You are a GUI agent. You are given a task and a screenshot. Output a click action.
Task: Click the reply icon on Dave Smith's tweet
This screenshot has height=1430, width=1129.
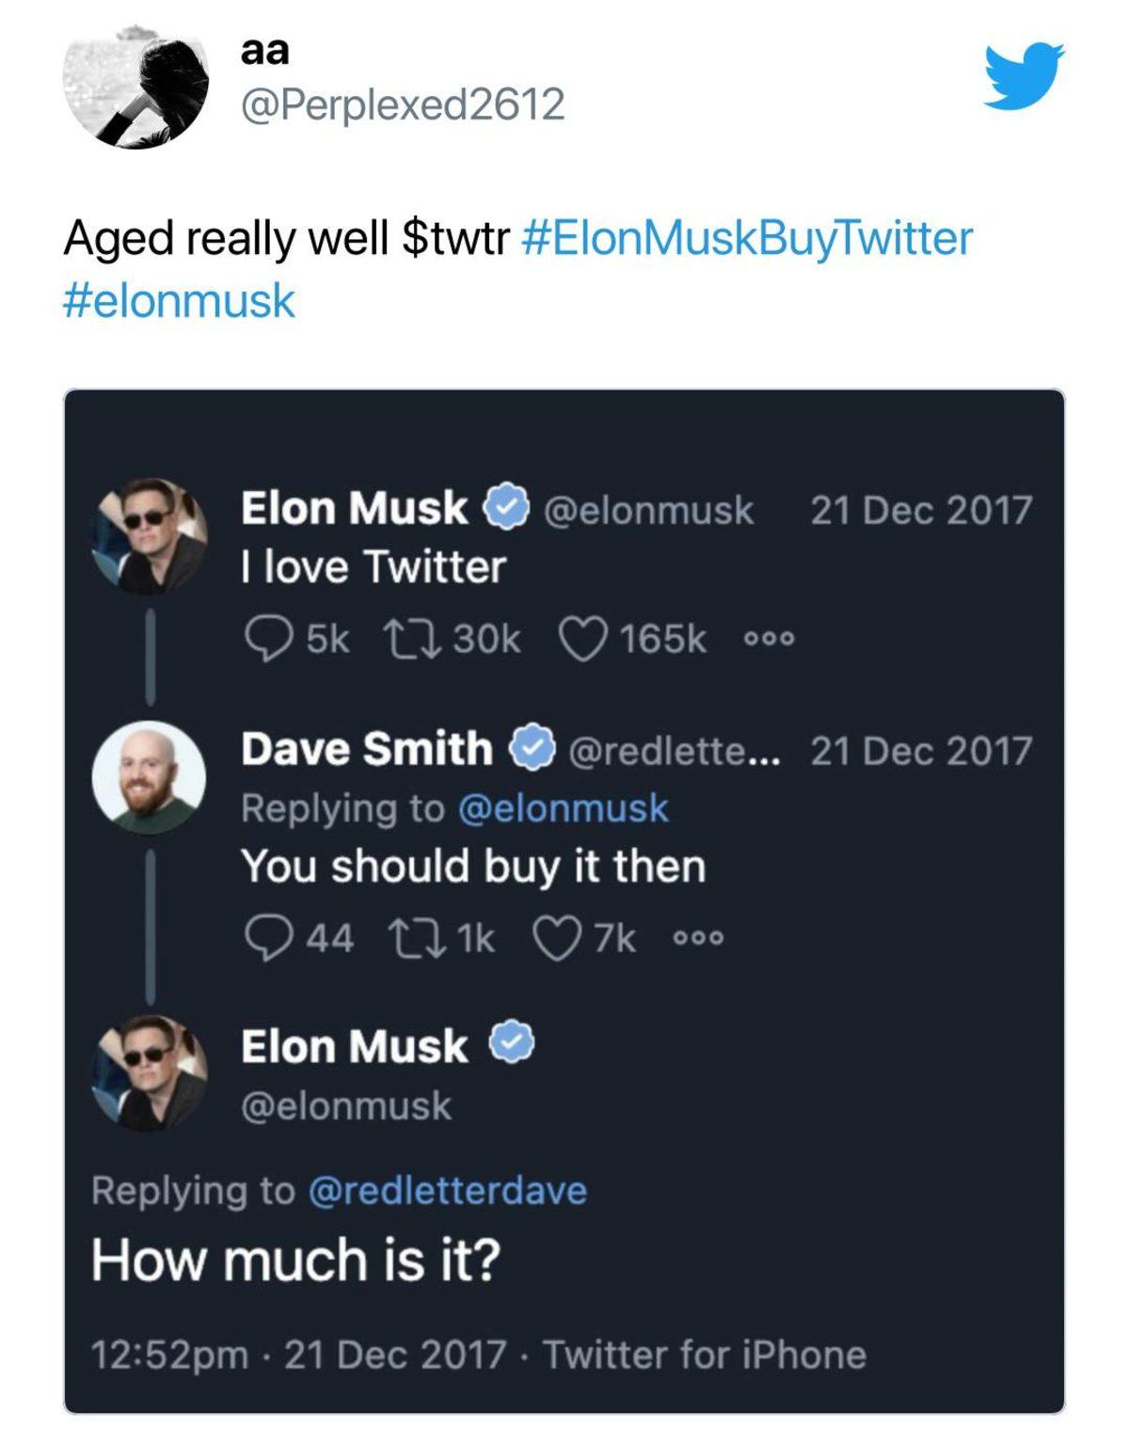pyautogui.click(x=274, y=936)
